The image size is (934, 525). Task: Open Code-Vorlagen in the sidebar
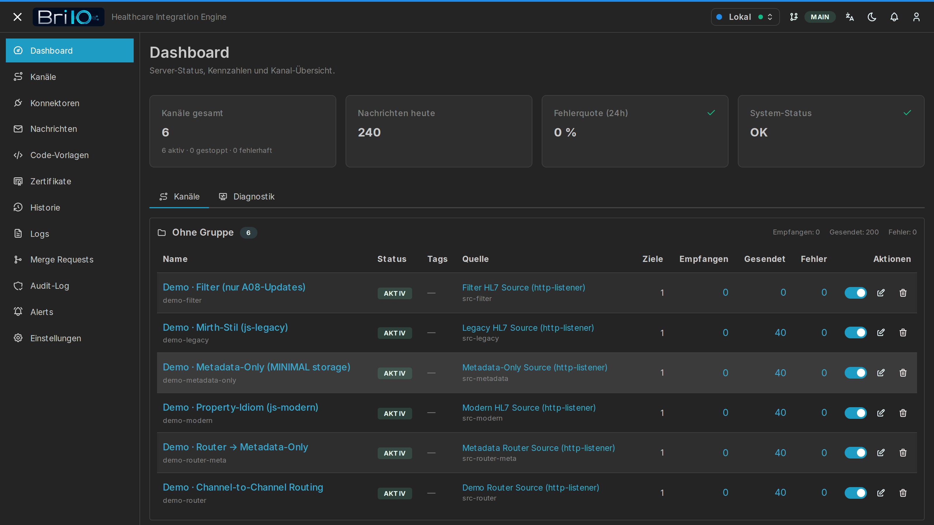(70, 155)
